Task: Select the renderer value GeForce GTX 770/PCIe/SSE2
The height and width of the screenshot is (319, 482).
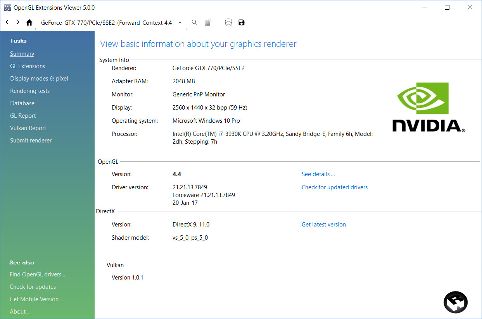Action: click(x=209, y=68)
